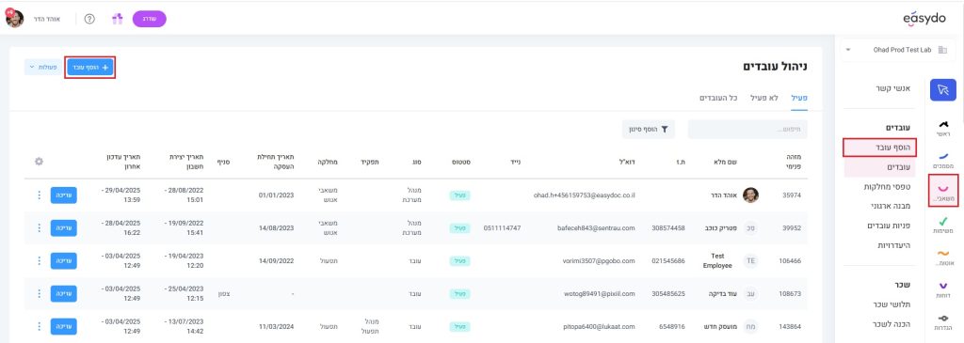
Task: Click the הוסף סינון filter button
Action: 648,130
